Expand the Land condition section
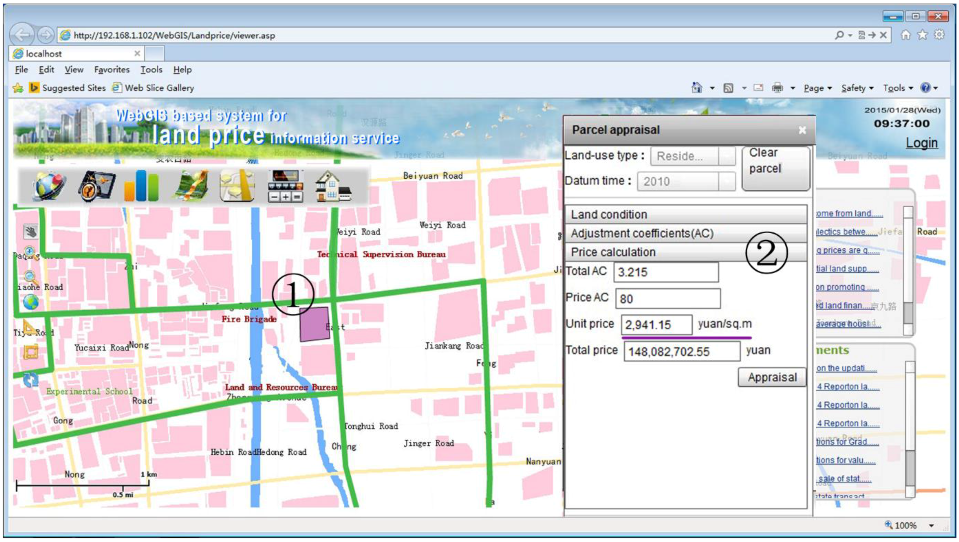959x542 pixels. point(686,214)
